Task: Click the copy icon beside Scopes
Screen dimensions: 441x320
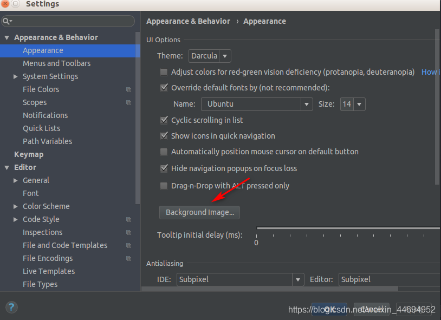Action: tap(128, 102)
